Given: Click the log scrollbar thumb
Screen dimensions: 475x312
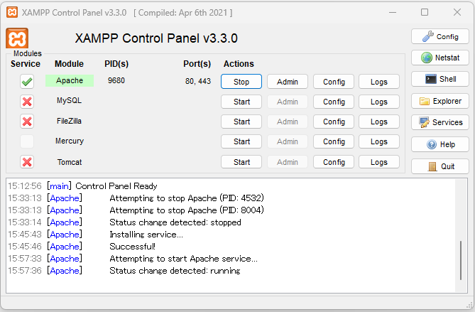Looking at the screenshot, I should [x=461, y=260].
